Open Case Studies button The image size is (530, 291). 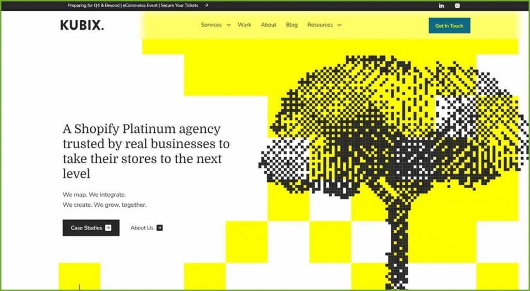(x=91, y=228)
